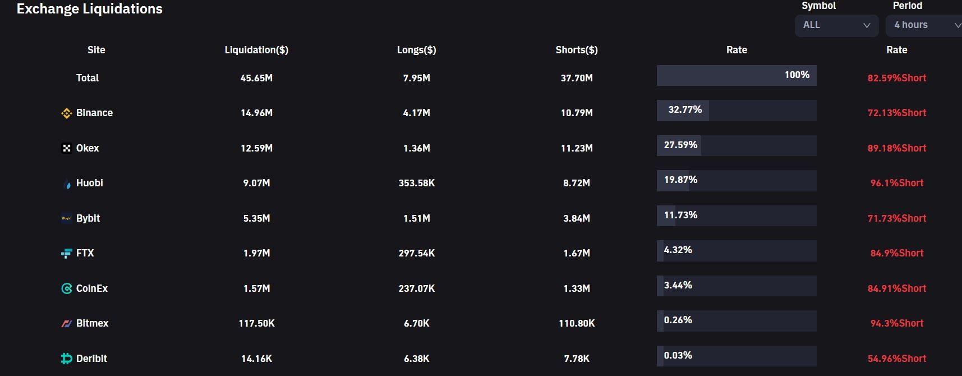Expand Symbol dropdown chevron arrow

[x=867, y=25]
